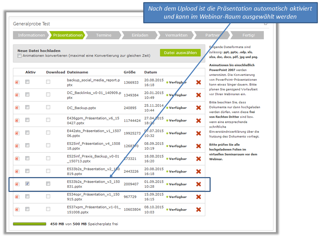Click file icon of E534opr_Präsentation_v1 row
The width and height of the screenshot is (320, 236).
coord(17,197)
